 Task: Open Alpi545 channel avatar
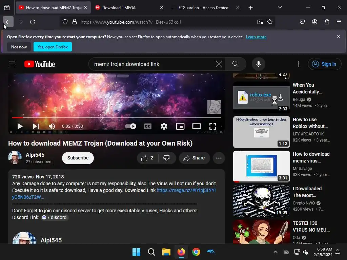click(15, 158)
